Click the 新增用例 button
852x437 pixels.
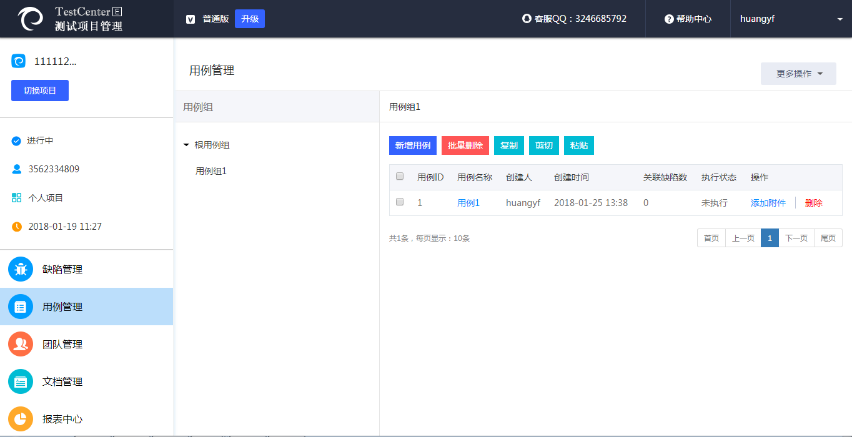(x=413, y=145)
